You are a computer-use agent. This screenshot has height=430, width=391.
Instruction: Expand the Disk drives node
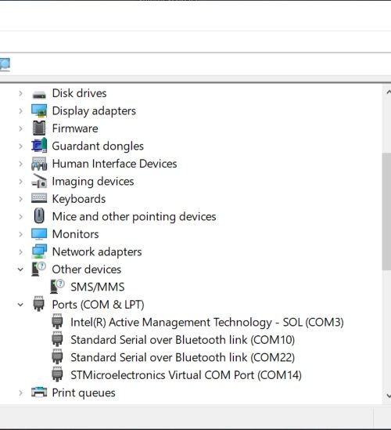coord(20,93)
